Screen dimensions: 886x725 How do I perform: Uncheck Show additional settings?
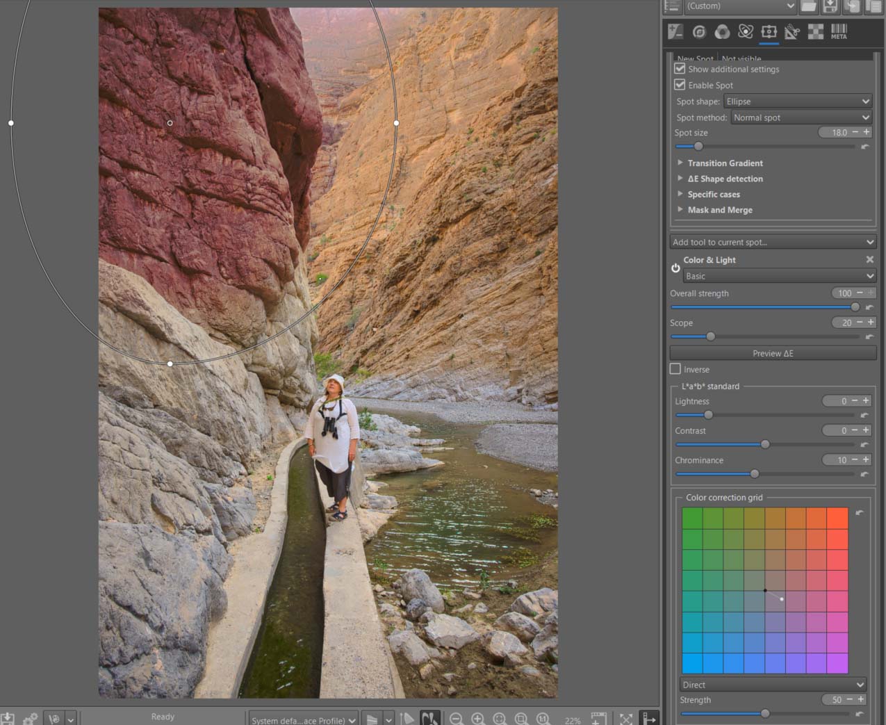tap(680, 69)
